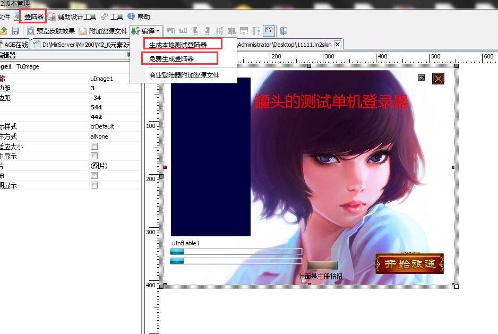Click the 附加资源文件 folder icon
The height and width of the screenshot is (334, 498).
pyautogui.click(x=83, y=31)
